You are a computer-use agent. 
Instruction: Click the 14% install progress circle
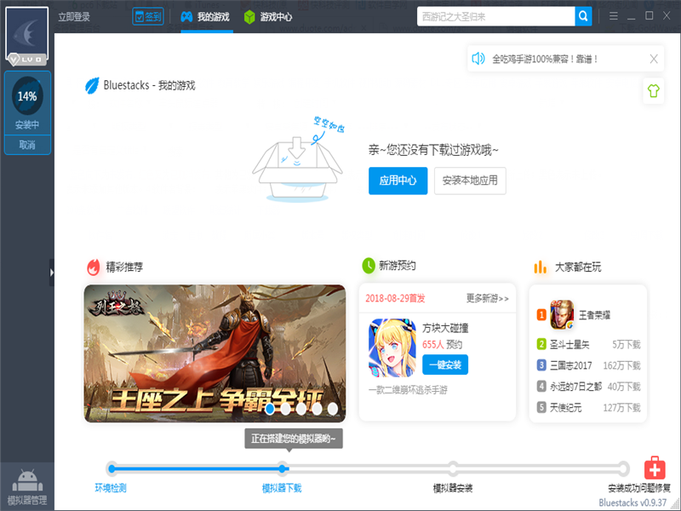tap(27, 95)
